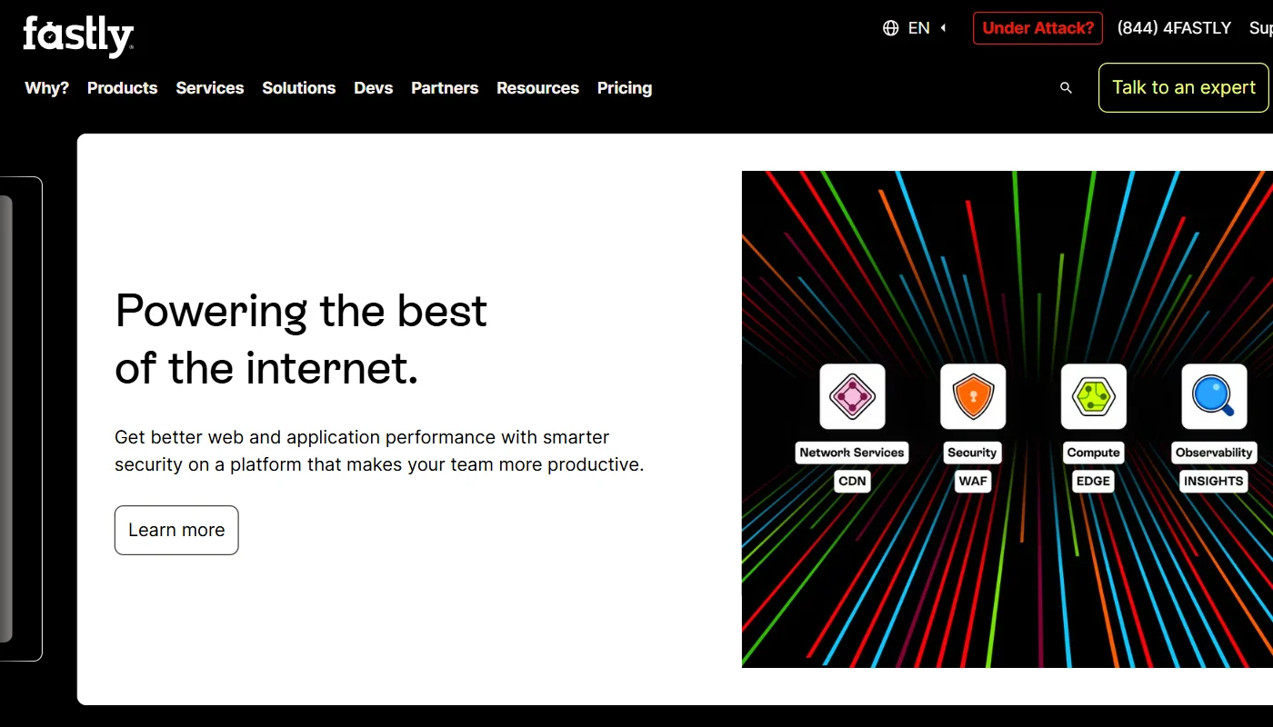
Task: Click the Under Attack? button
Action: pyautogui.click(x=1037, y=28)
